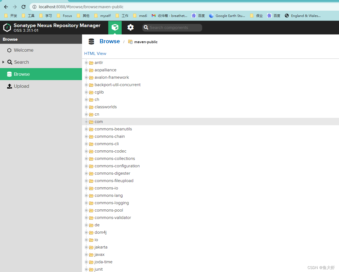The width and height of the screenshot is (339, 272).
Task: Click the address bar URL
Action: tap(81, 7)
